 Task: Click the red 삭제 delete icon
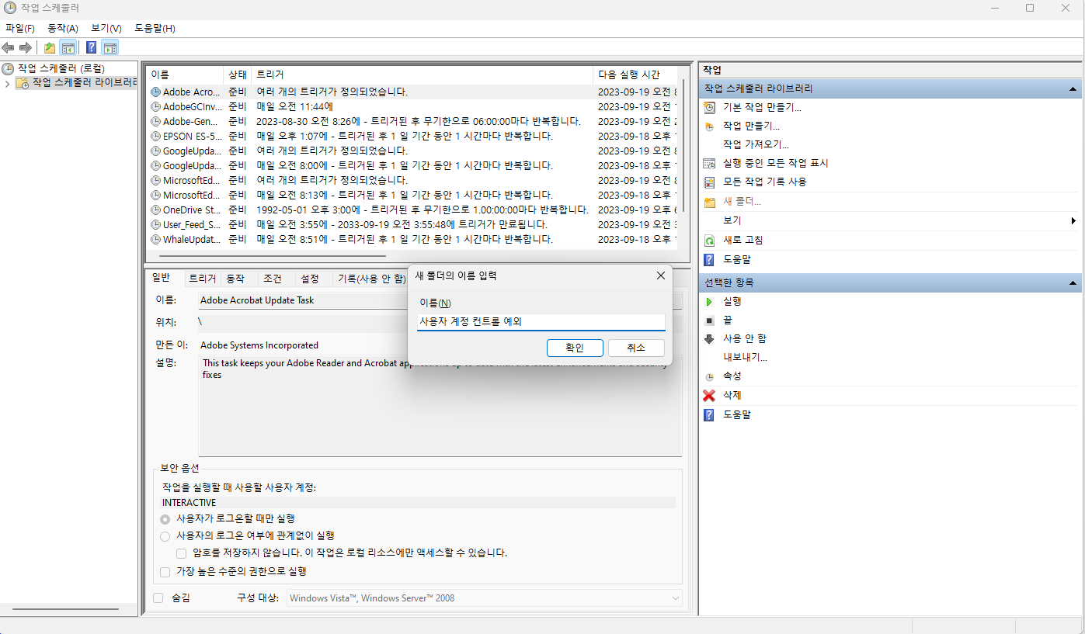tap(708, 396)
